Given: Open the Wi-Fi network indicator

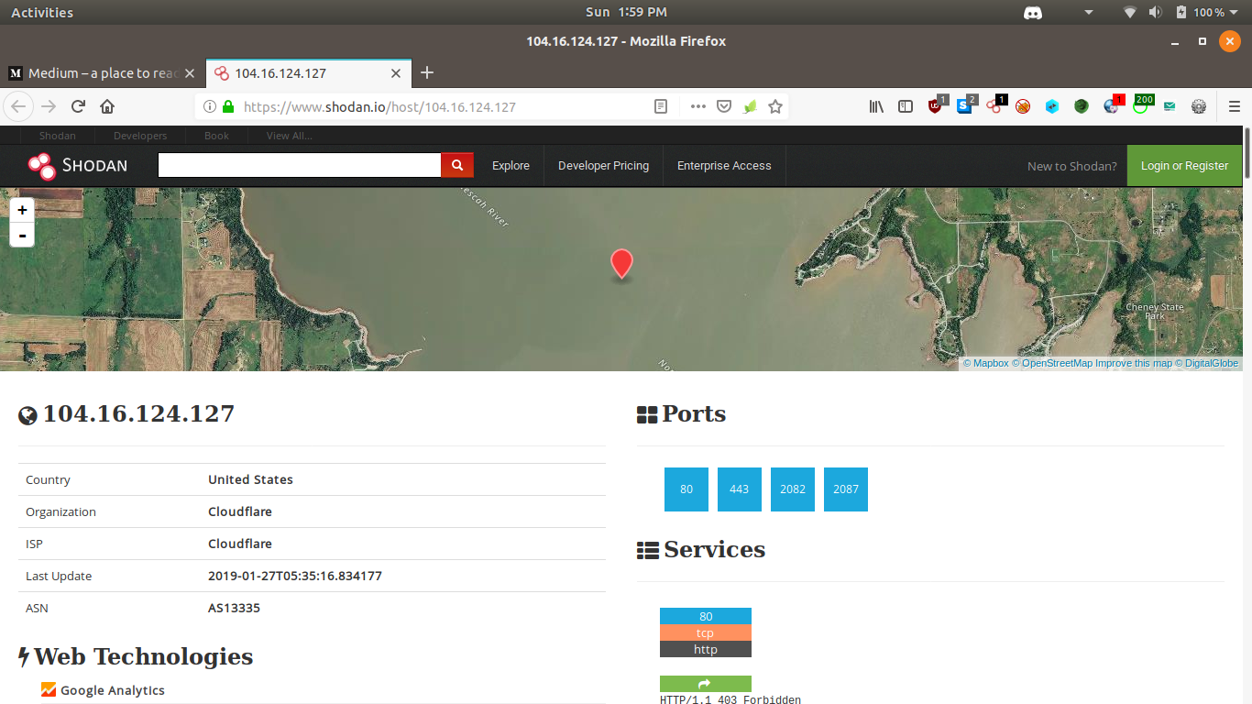Looking at the screenshot, I should 1130,13.
